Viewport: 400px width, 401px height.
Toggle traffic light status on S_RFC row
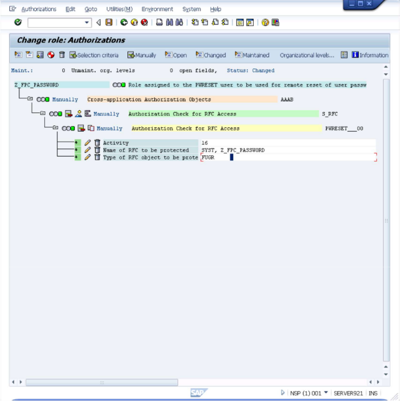[x=55, y=114]
